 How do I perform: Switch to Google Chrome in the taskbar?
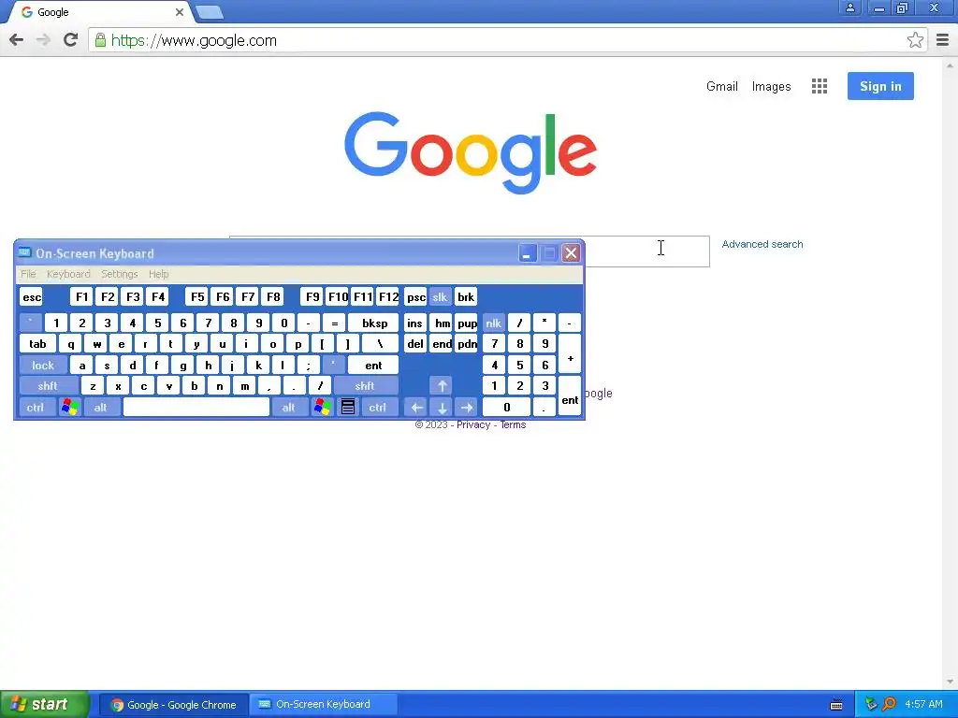point(173,705)
